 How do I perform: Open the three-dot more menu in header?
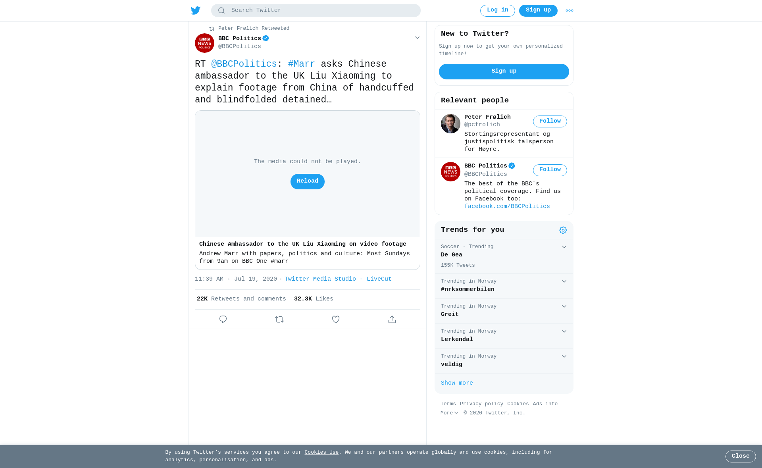pos(570,11)
